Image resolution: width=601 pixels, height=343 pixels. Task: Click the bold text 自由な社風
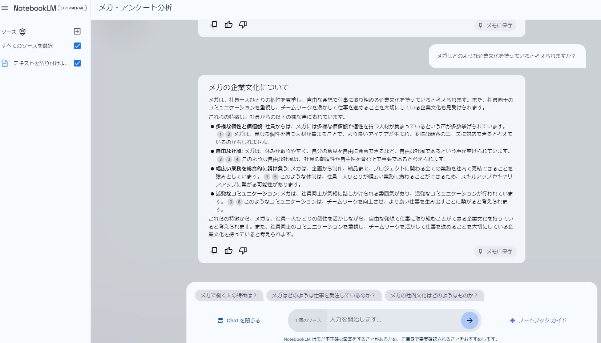[229, 151]
